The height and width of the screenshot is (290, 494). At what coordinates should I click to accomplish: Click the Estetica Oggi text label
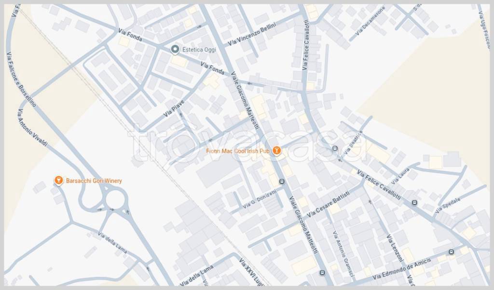tap(199, 50)
